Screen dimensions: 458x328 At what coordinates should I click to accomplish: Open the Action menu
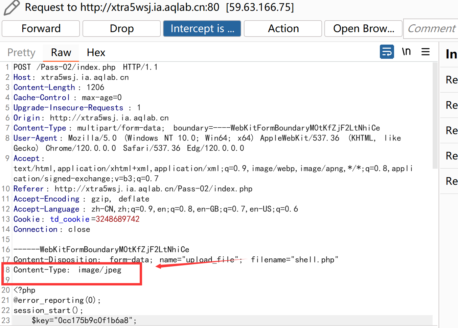click(x=283, y=28)
